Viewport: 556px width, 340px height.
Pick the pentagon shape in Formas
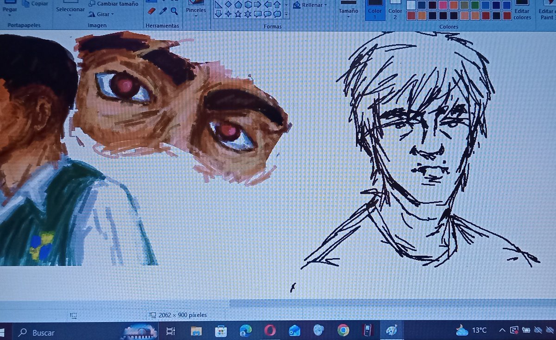[238, 5]
